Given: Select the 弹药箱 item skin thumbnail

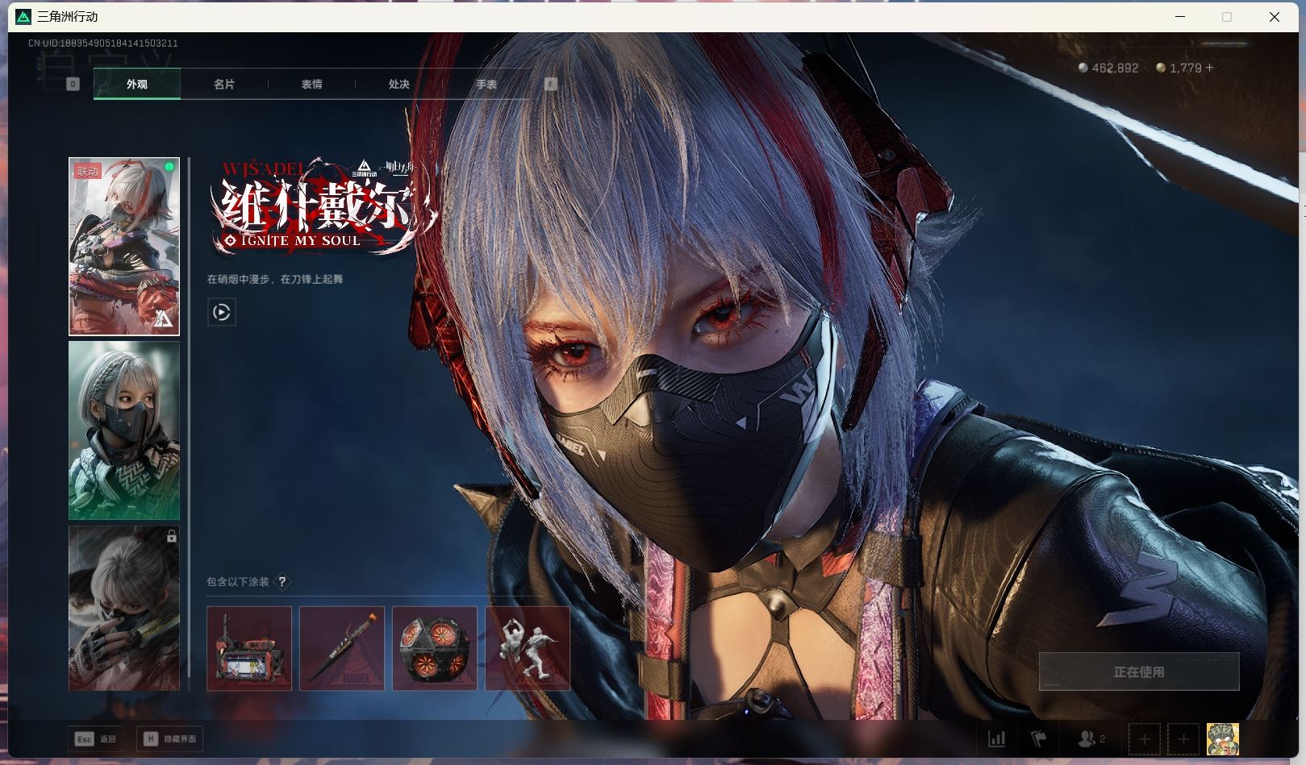Looking at the screenshot, I should pyautogui.click(x=249, y=648).
